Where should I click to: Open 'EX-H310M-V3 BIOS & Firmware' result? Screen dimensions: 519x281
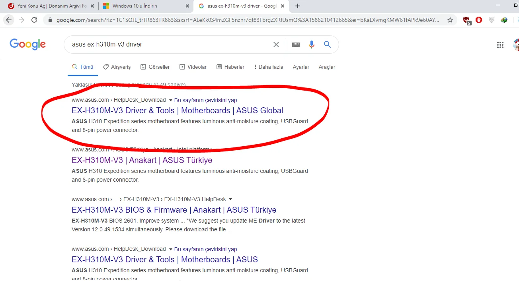[x=174, y=210]
